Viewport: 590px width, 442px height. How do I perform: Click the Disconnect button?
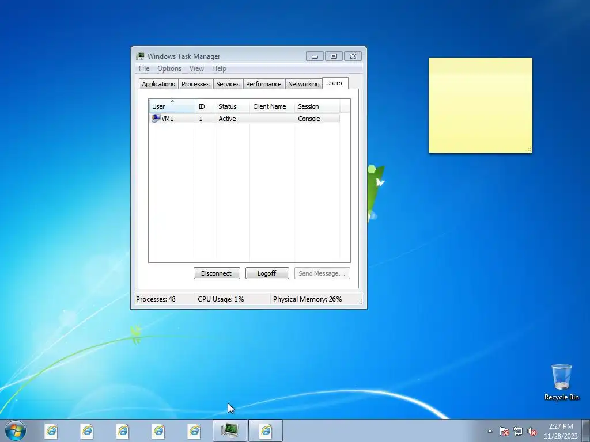(217, 273)
